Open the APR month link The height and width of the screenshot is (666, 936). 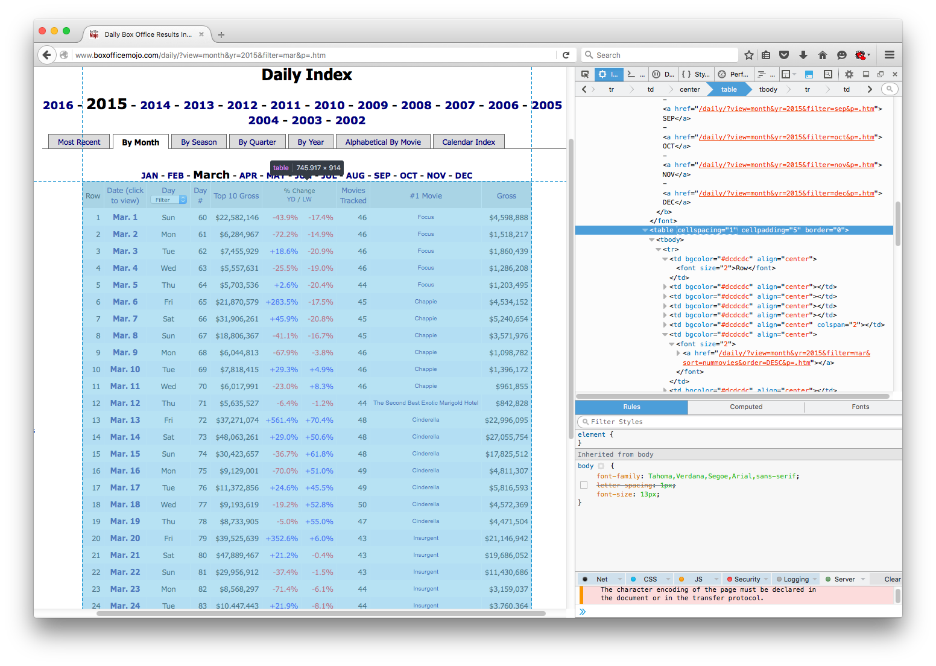tap(248, 176)
